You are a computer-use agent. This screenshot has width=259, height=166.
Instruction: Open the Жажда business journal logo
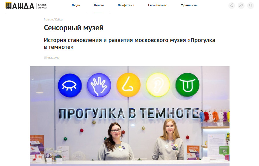[x=26, y=6]
